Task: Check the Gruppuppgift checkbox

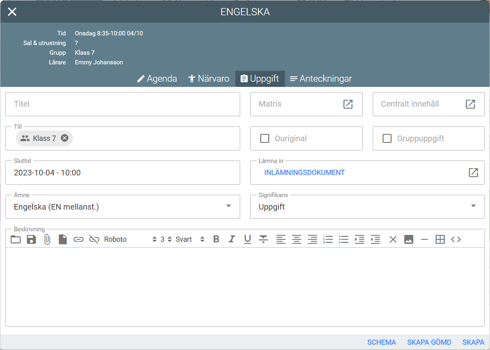Action: click(x=387, y=138)
